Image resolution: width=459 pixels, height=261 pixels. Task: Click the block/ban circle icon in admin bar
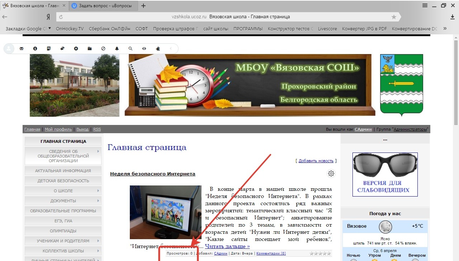[x=103, y=49]
